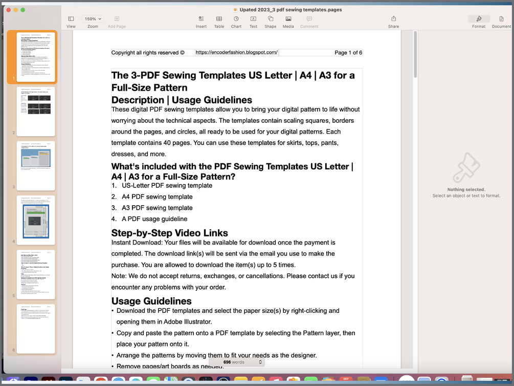Click the encoderfashion.blogspot.com header link
The height and width of the screenshot is (386, 514).
[237, 52]
